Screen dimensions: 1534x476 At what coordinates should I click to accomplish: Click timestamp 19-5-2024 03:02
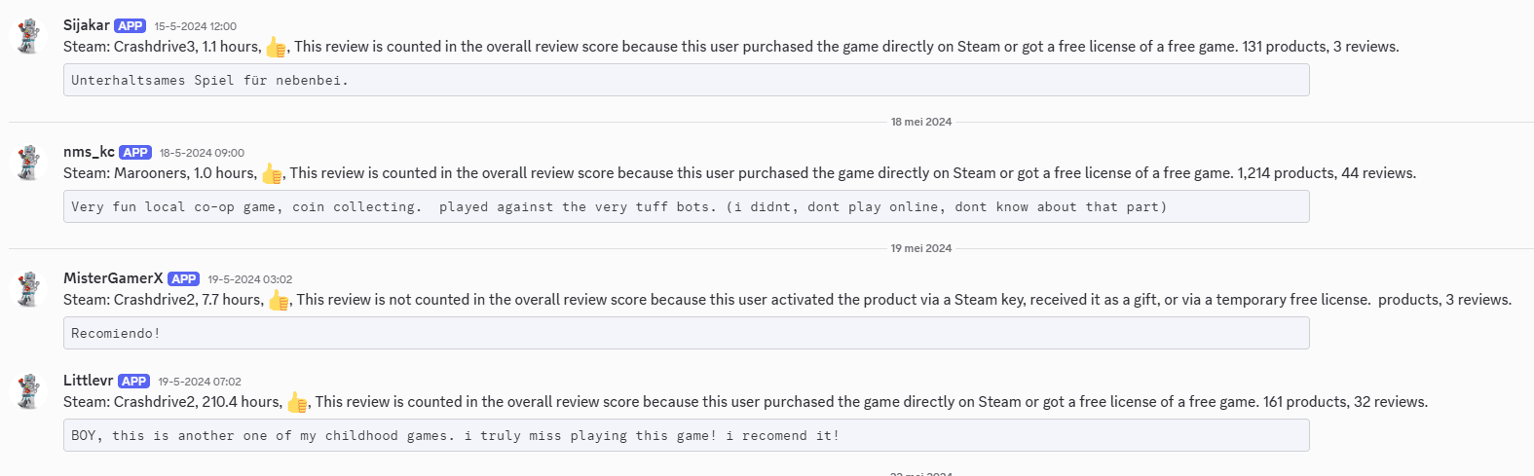click(x=249, y=279)
